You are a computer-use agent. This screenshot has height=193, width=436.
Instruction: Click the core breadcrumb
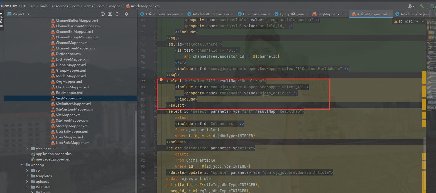click(101, 6)
